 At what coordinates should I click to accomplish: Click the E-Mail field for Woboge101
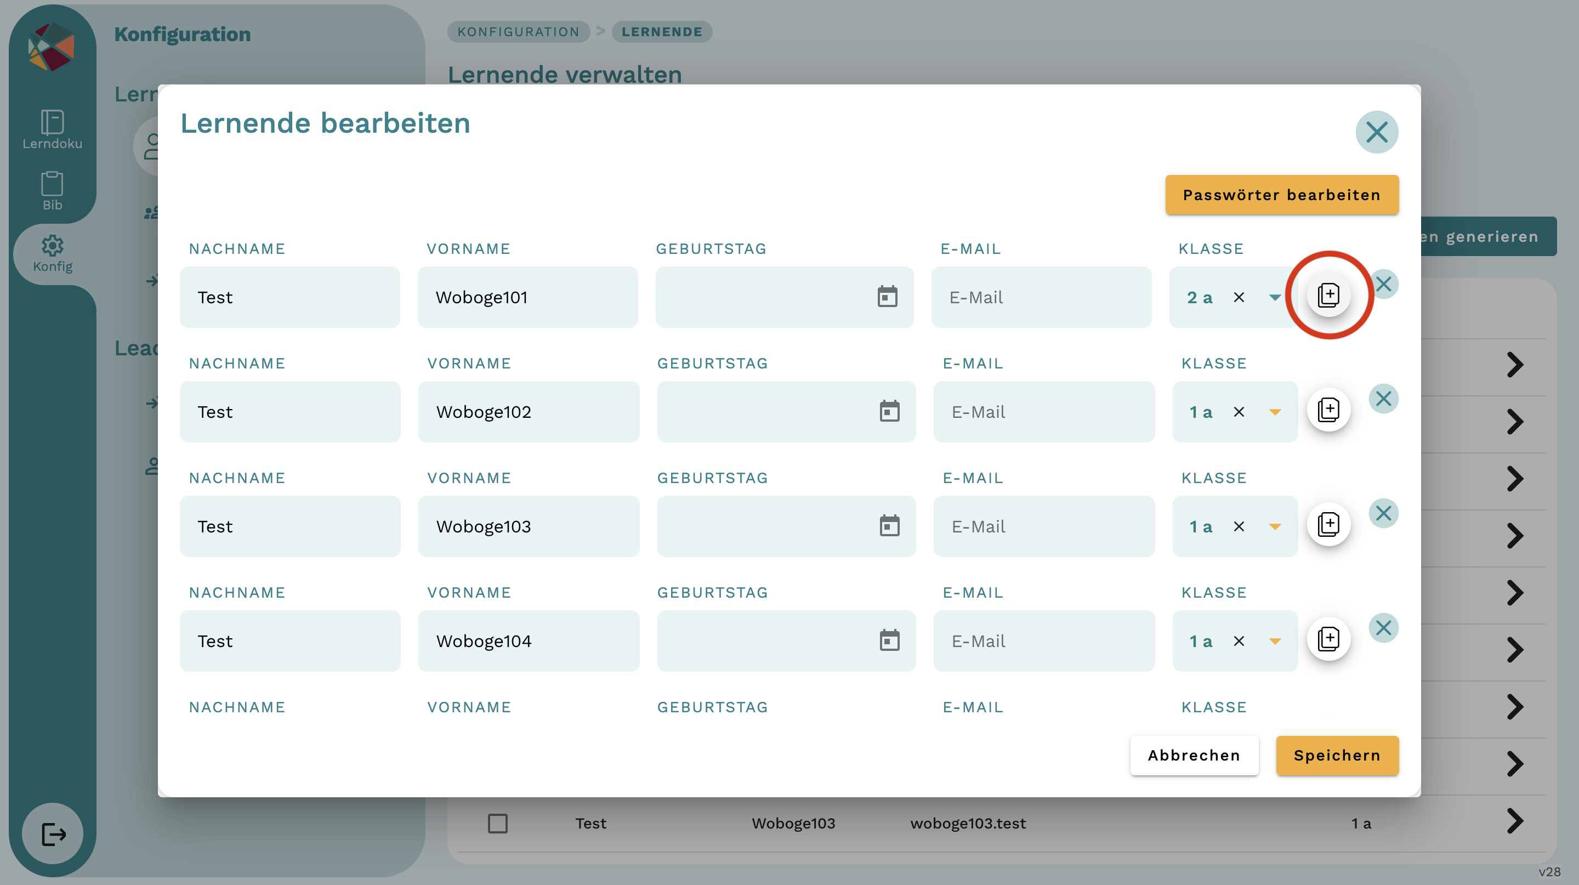pos(1042,297)
